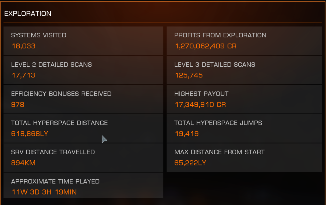This screenshot has height=205, width=326.
Task: Click the 618,868LY distance value
Action: coord(30,133)
